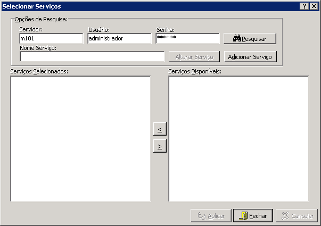This screenshot has height=226, width=321.
Task: Click inside the Serviços Disponíveis list box
Action: (238, 138)
